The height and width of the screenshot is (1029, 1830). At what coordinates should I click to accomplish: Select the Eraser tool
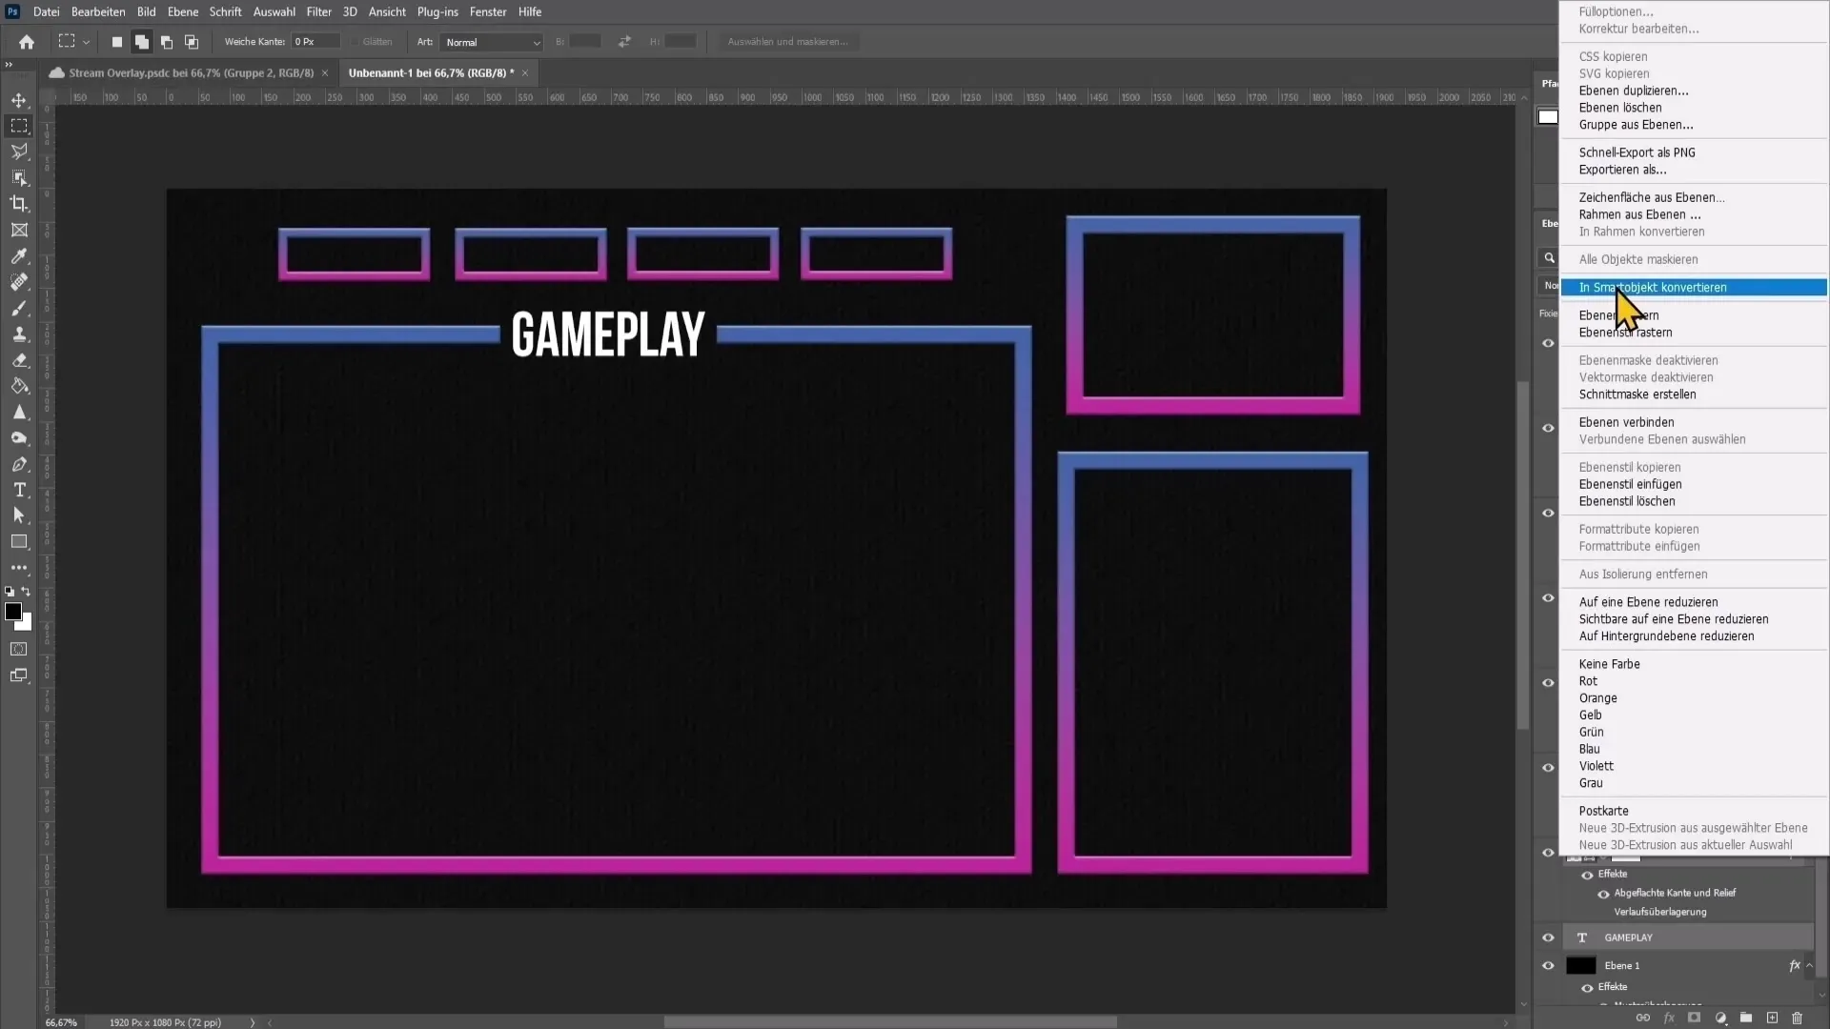pyautogui.click(x=19, y=360)
